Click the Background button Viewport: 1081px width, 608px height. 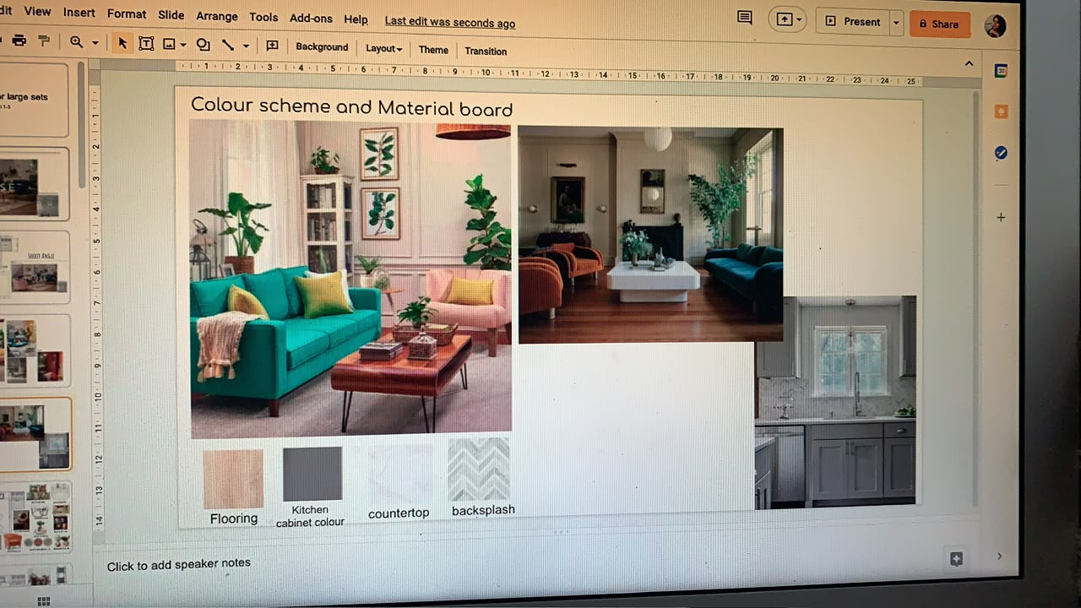click(322, 47)
